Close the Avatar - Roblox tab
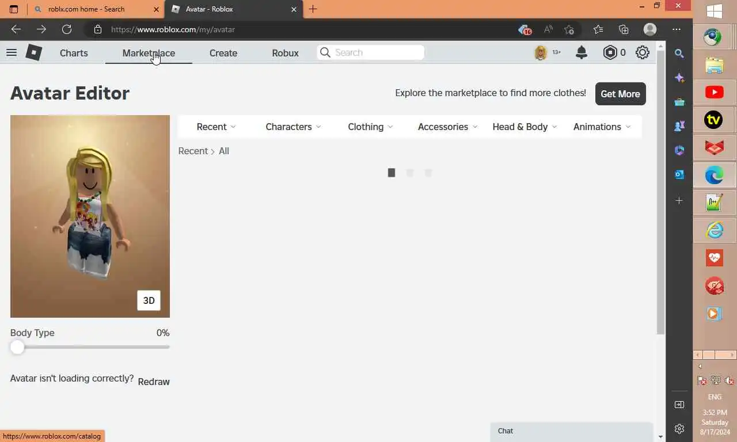The height and width of the screenshot is (442, 737). tap(294, 9)
